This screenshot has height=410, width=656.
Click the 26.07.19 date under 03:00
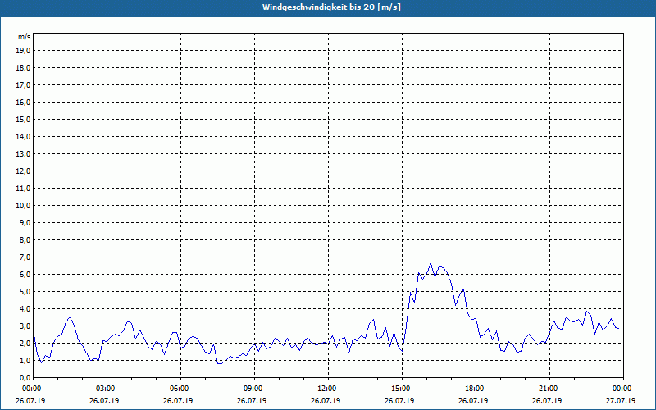coord(104,401)
